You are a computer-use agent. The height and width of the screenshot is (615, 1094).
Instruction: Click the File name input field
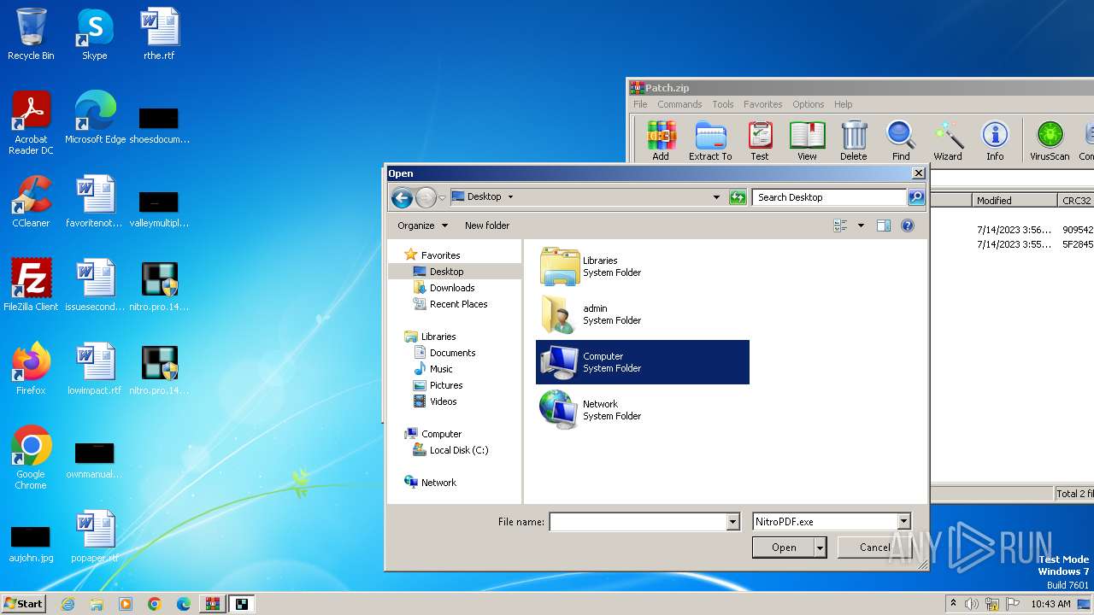(638, 522)
